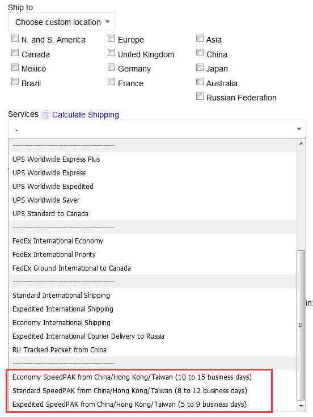The width and height of the screenshot is (313, 417).
Task: Select the Japan checkbox
Action: click(200, 68)
